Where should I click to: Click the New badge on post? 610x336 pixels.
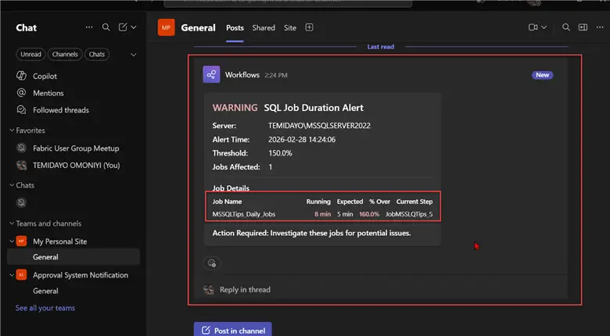pos(542,75)
